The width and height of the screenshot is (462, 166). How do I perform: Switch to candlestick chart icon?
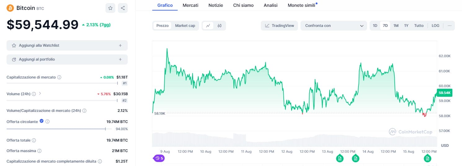(x=220, y=26)
